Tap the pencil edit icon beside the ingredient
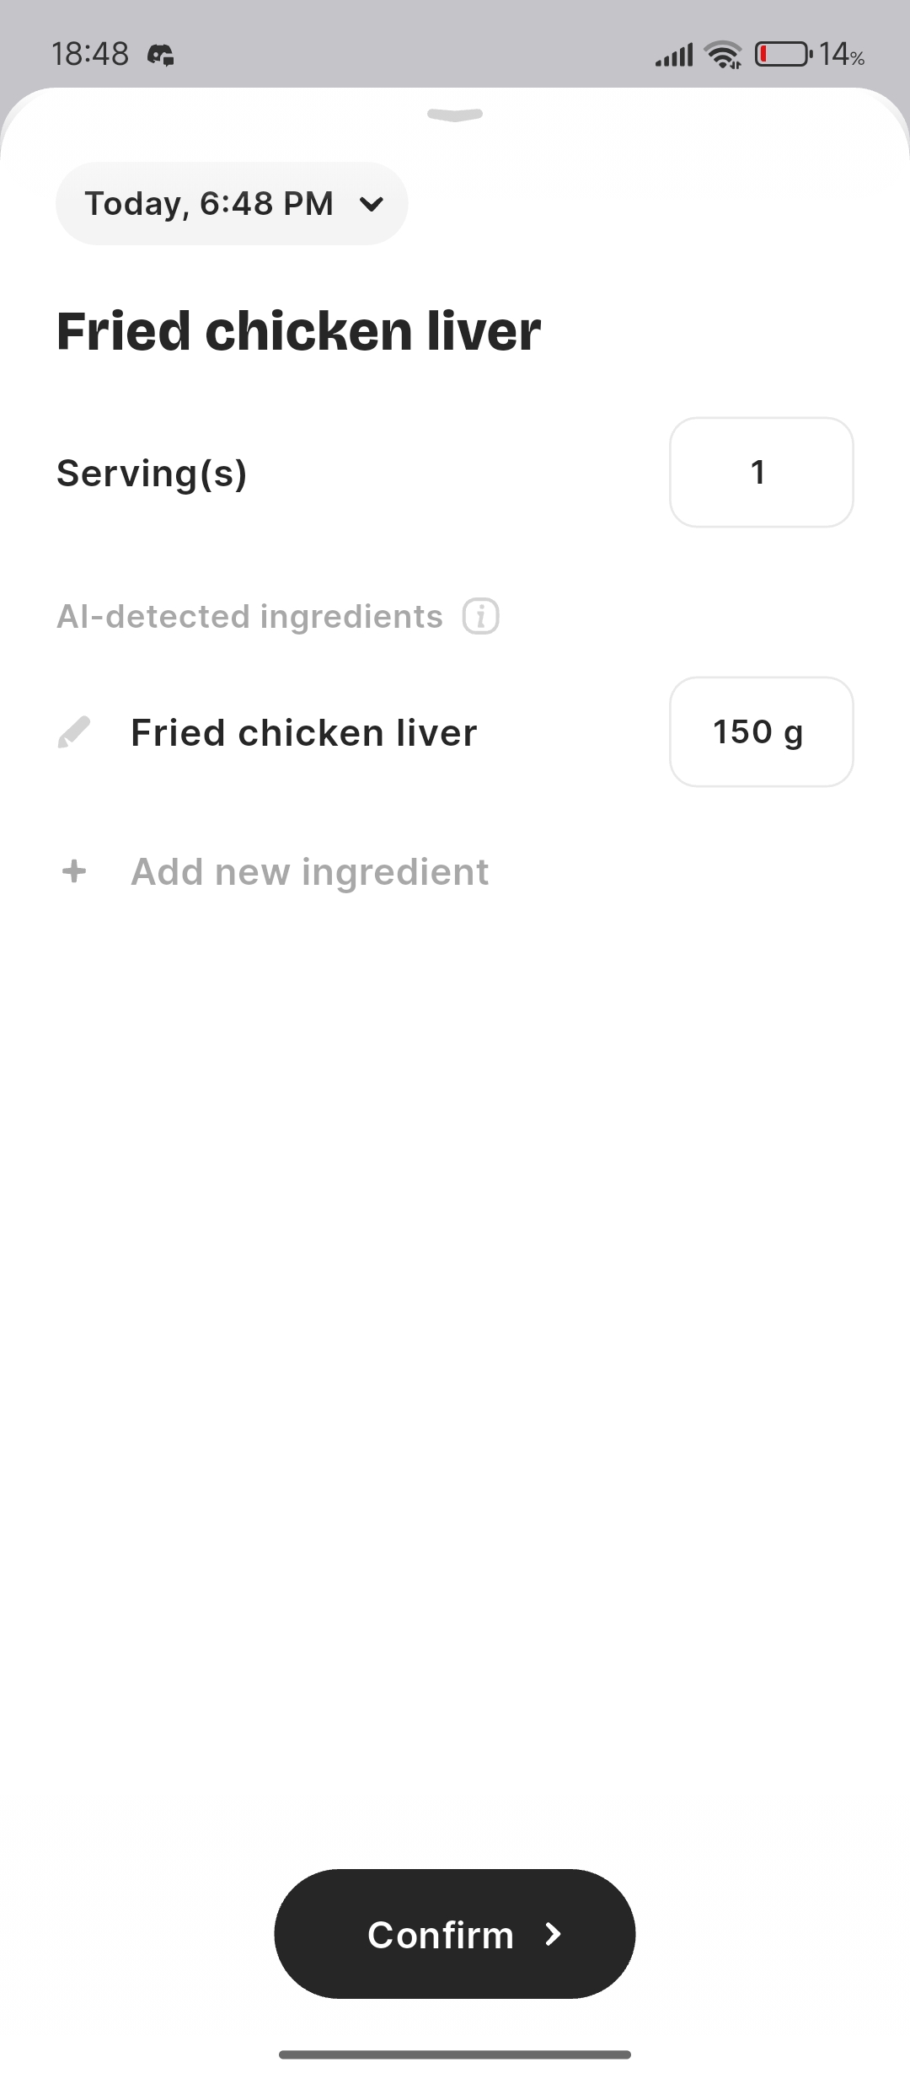This screenshot has width=910, height=2073. (x=74, y=732)
